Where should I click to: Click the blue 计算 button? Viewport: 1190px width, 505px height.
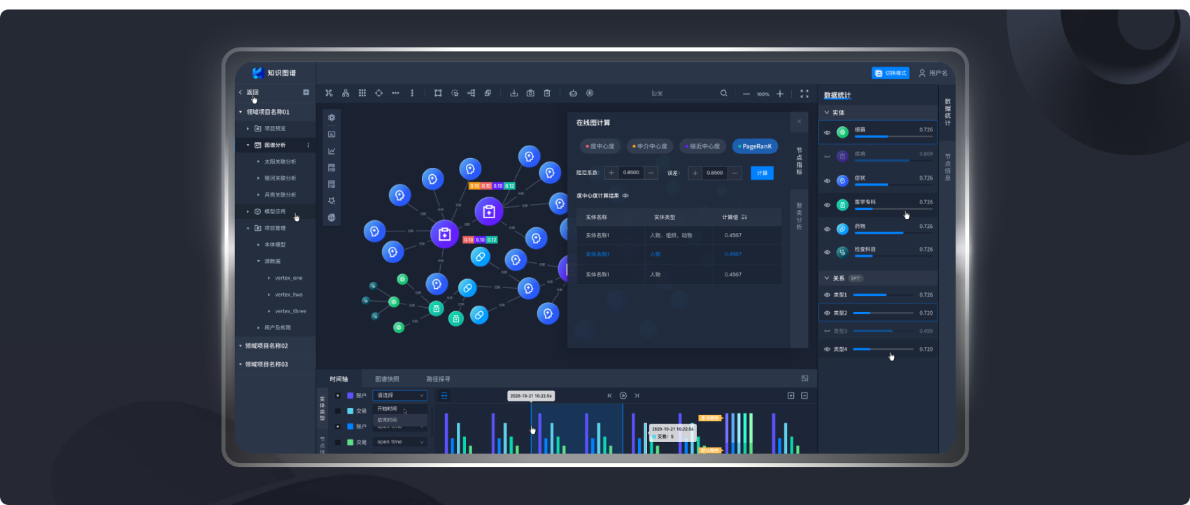pos(762,173)
